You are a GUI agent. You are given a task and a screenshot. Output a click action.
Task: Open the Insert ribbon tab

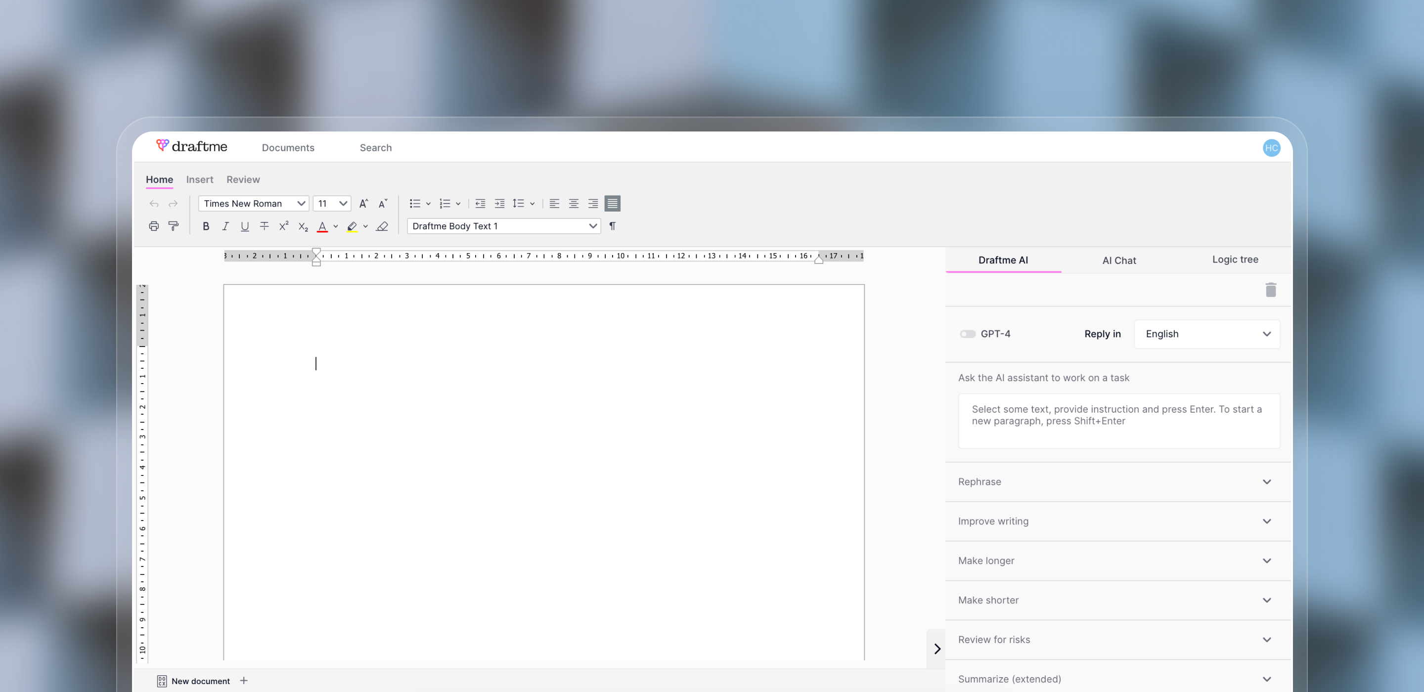pos(200,179)
